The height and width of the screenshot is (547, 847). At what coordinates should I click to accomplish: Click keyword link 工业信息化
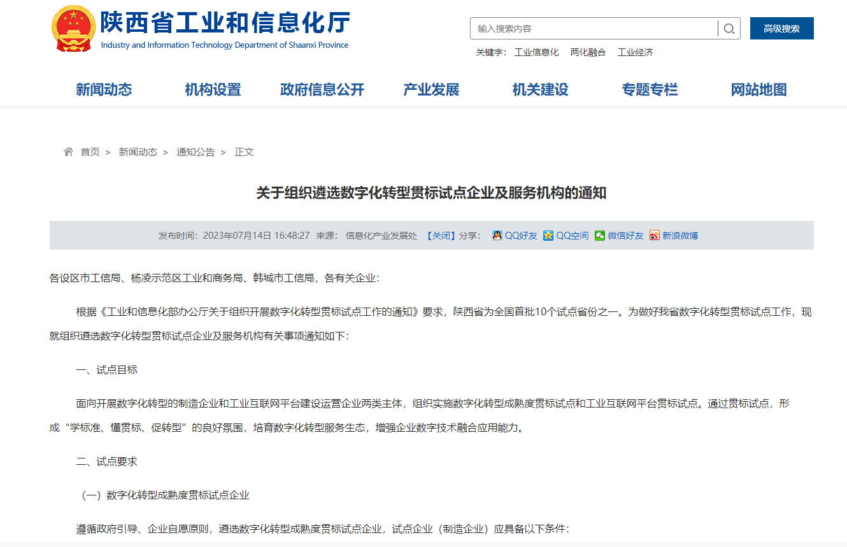click(537, 52)
